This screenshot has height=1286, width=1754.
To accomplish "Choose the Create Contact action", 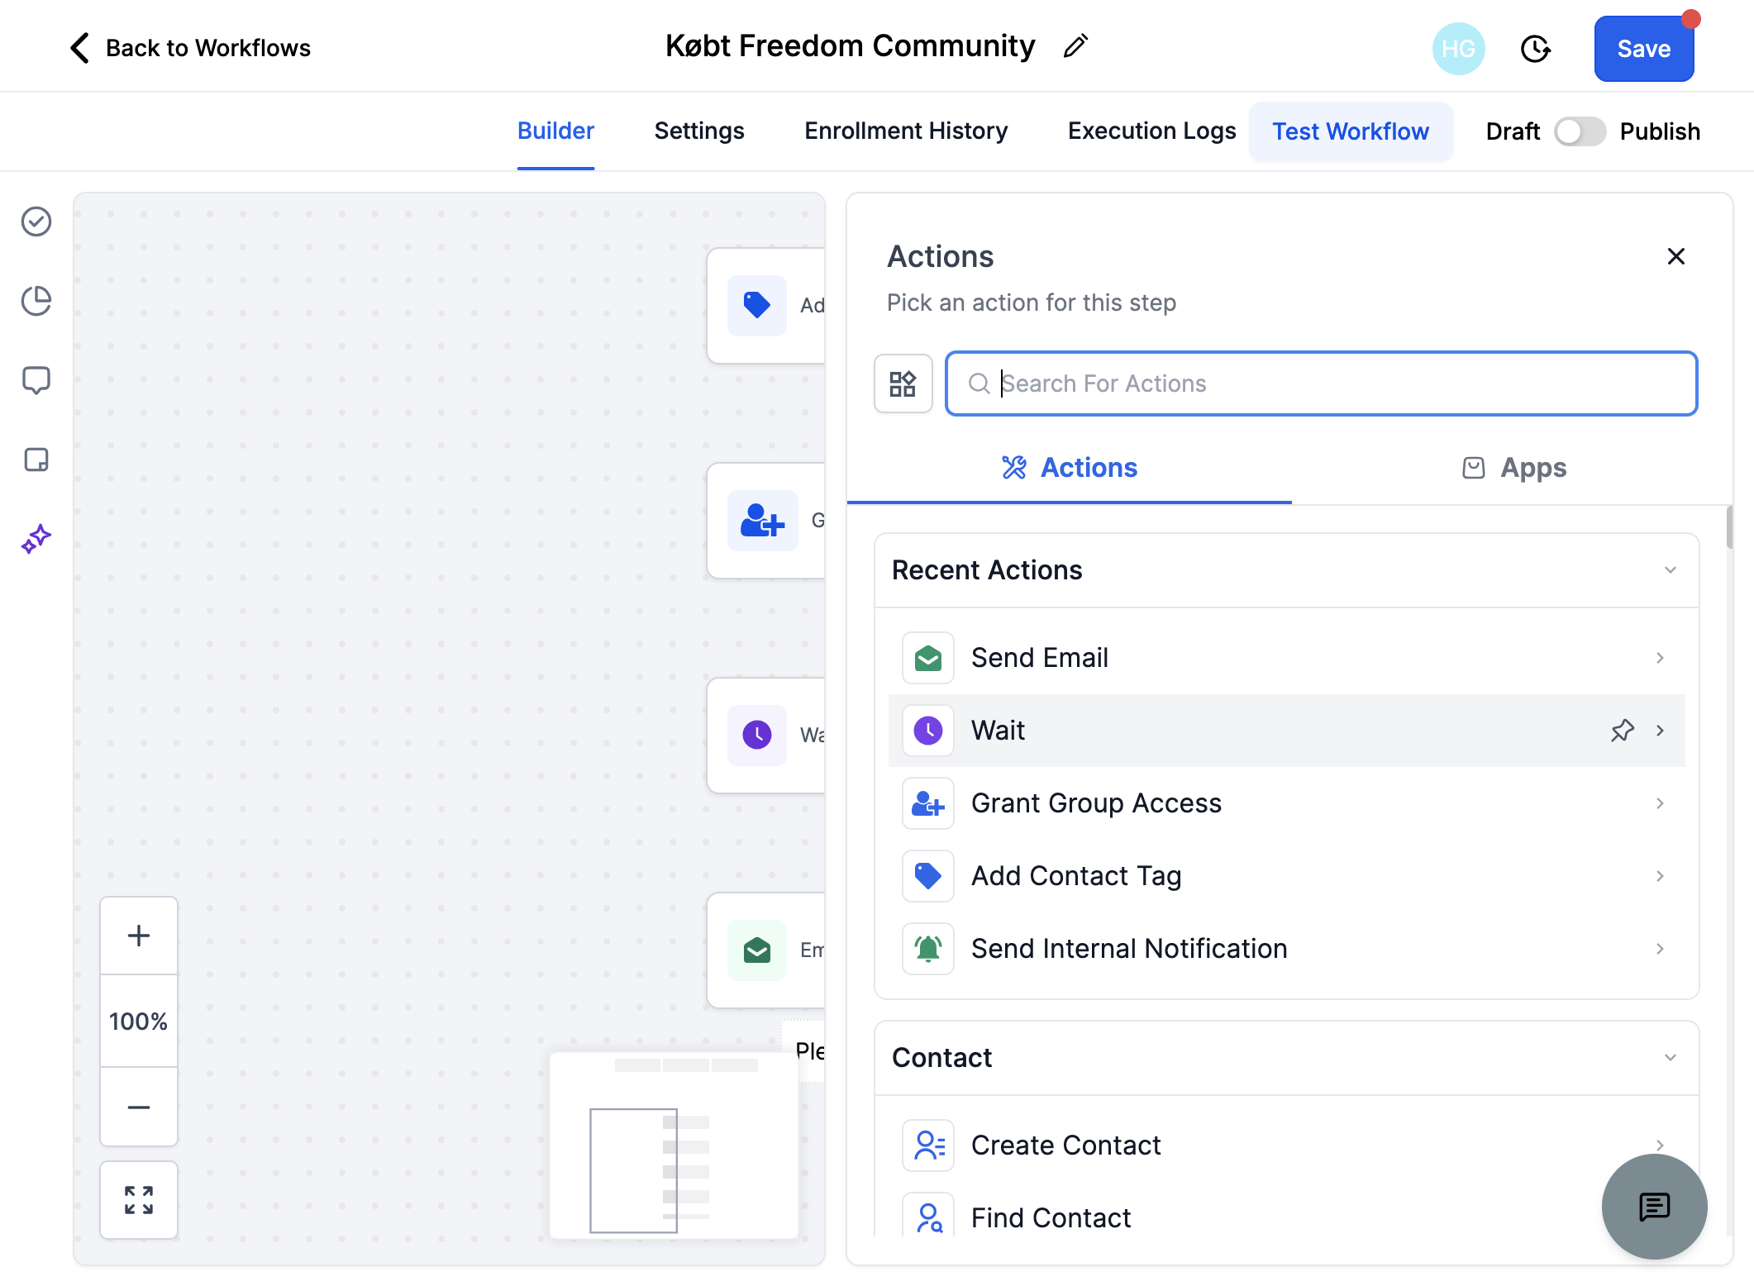I will pos(1286,1145).
